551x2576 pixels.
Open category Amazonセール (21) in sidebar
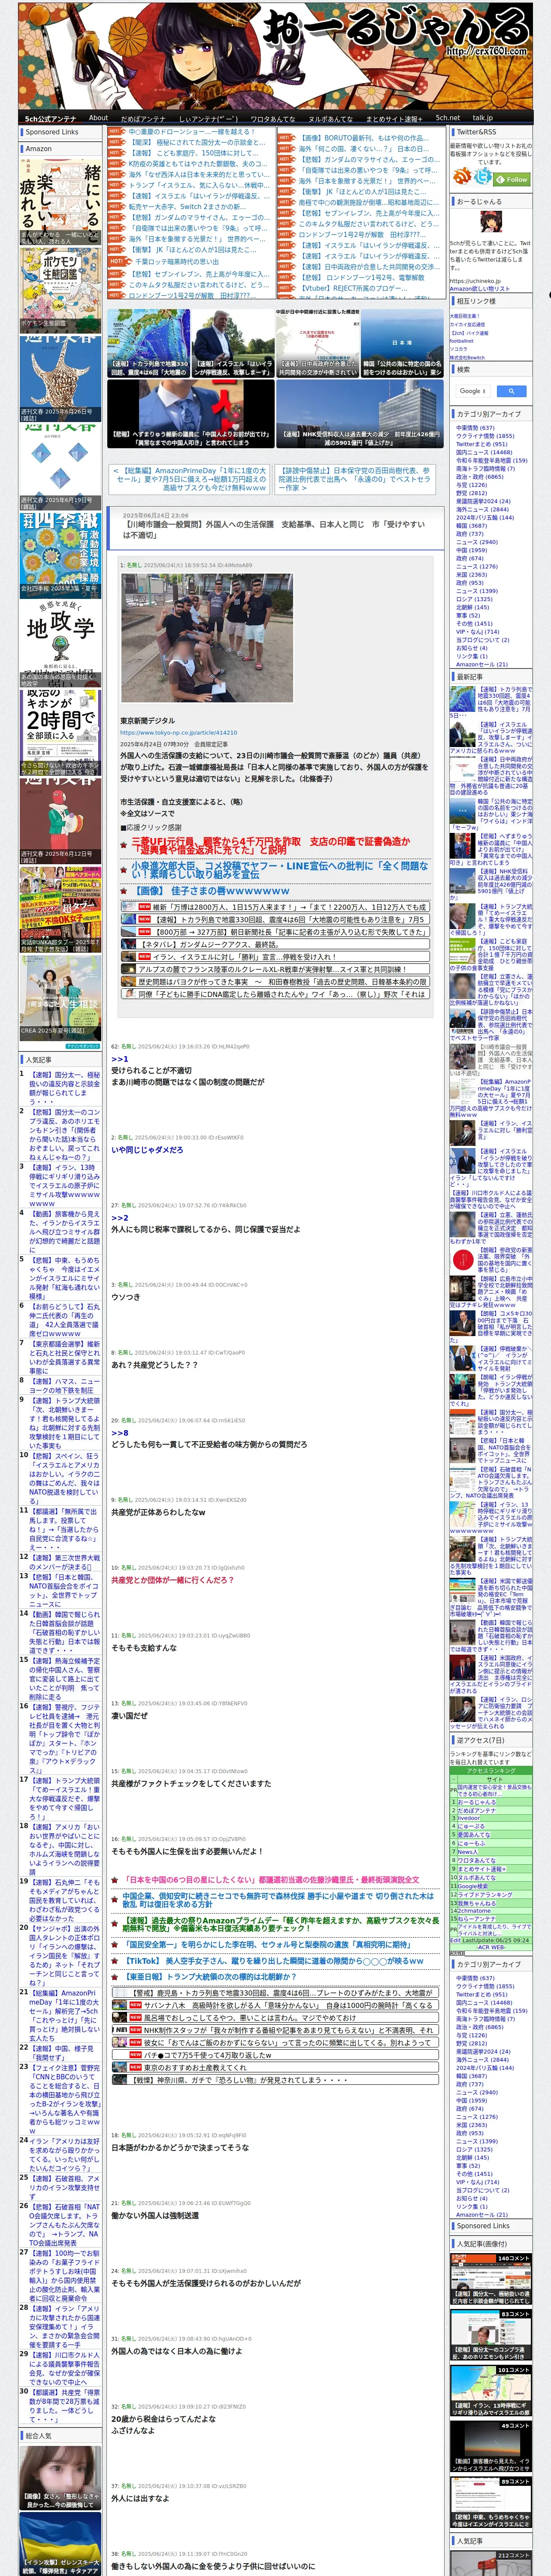point(482,664)
